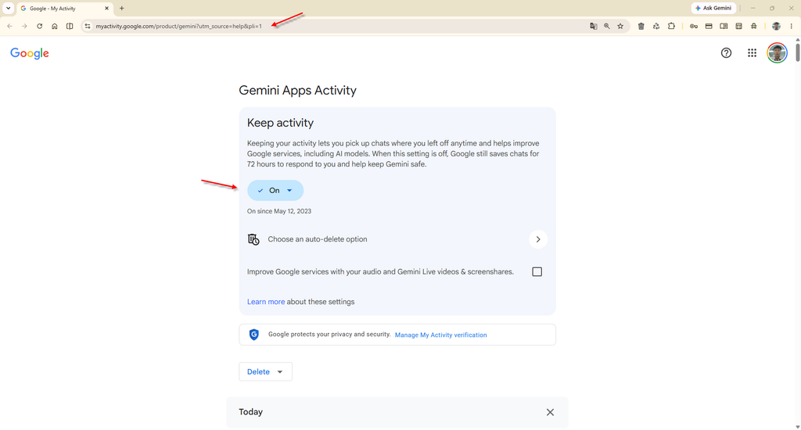Open Manage My Activity verification link
This screenshot has width=801, height=430.
pos(441,335)
